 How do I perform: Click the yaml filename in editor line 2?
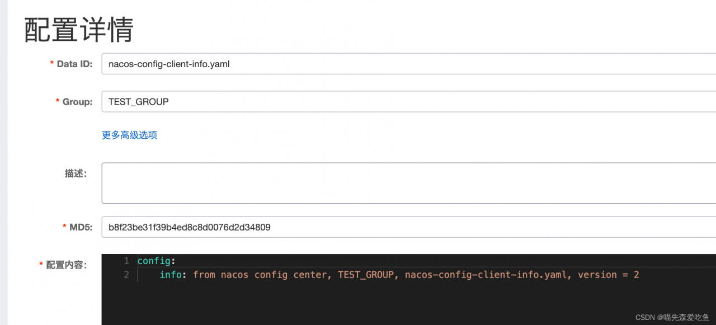point(486,275)
